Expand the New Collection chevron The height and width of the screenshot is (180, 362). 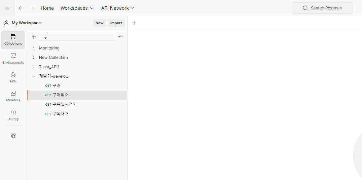tap(34, 58)
